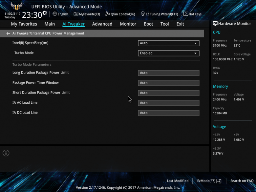Viewport: 256px width, 192px height.
Task: Click the IA DC Load Line field
Action: tap(169, 113)
